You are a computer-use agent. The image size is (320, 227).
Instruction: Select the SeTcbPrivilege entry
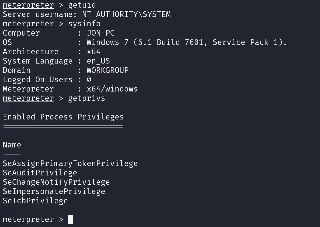coord(35,201)
